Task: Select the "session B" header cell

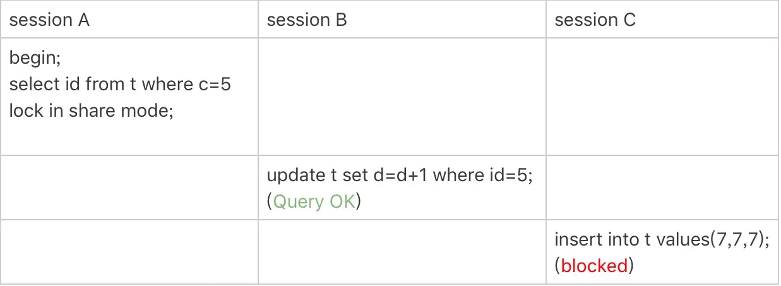Action: (x=307, y=20)
